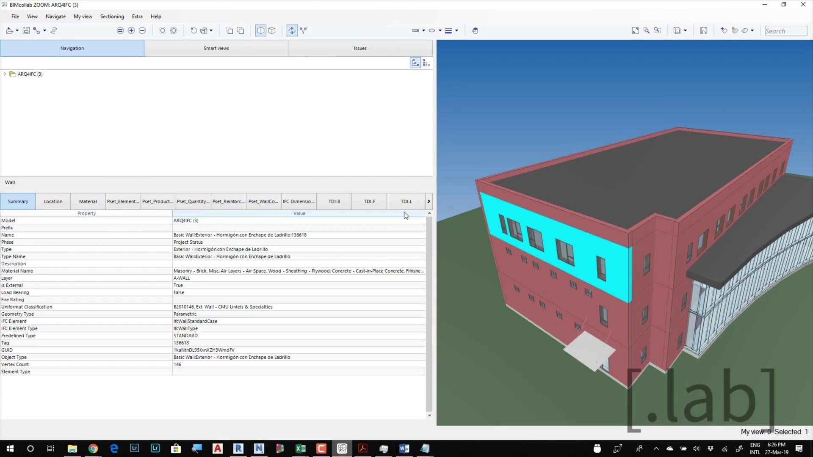Click the zoom extents icon in the right toolbar
This screenshot has width=813, height=457.
point(635,30)
